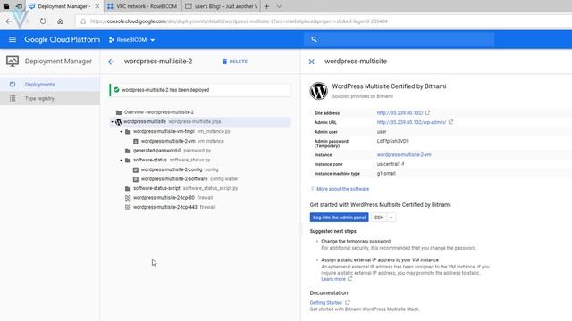The image size is (572, 321).
Task: Open Type registry in the sidebar
Action: [39, 99]
